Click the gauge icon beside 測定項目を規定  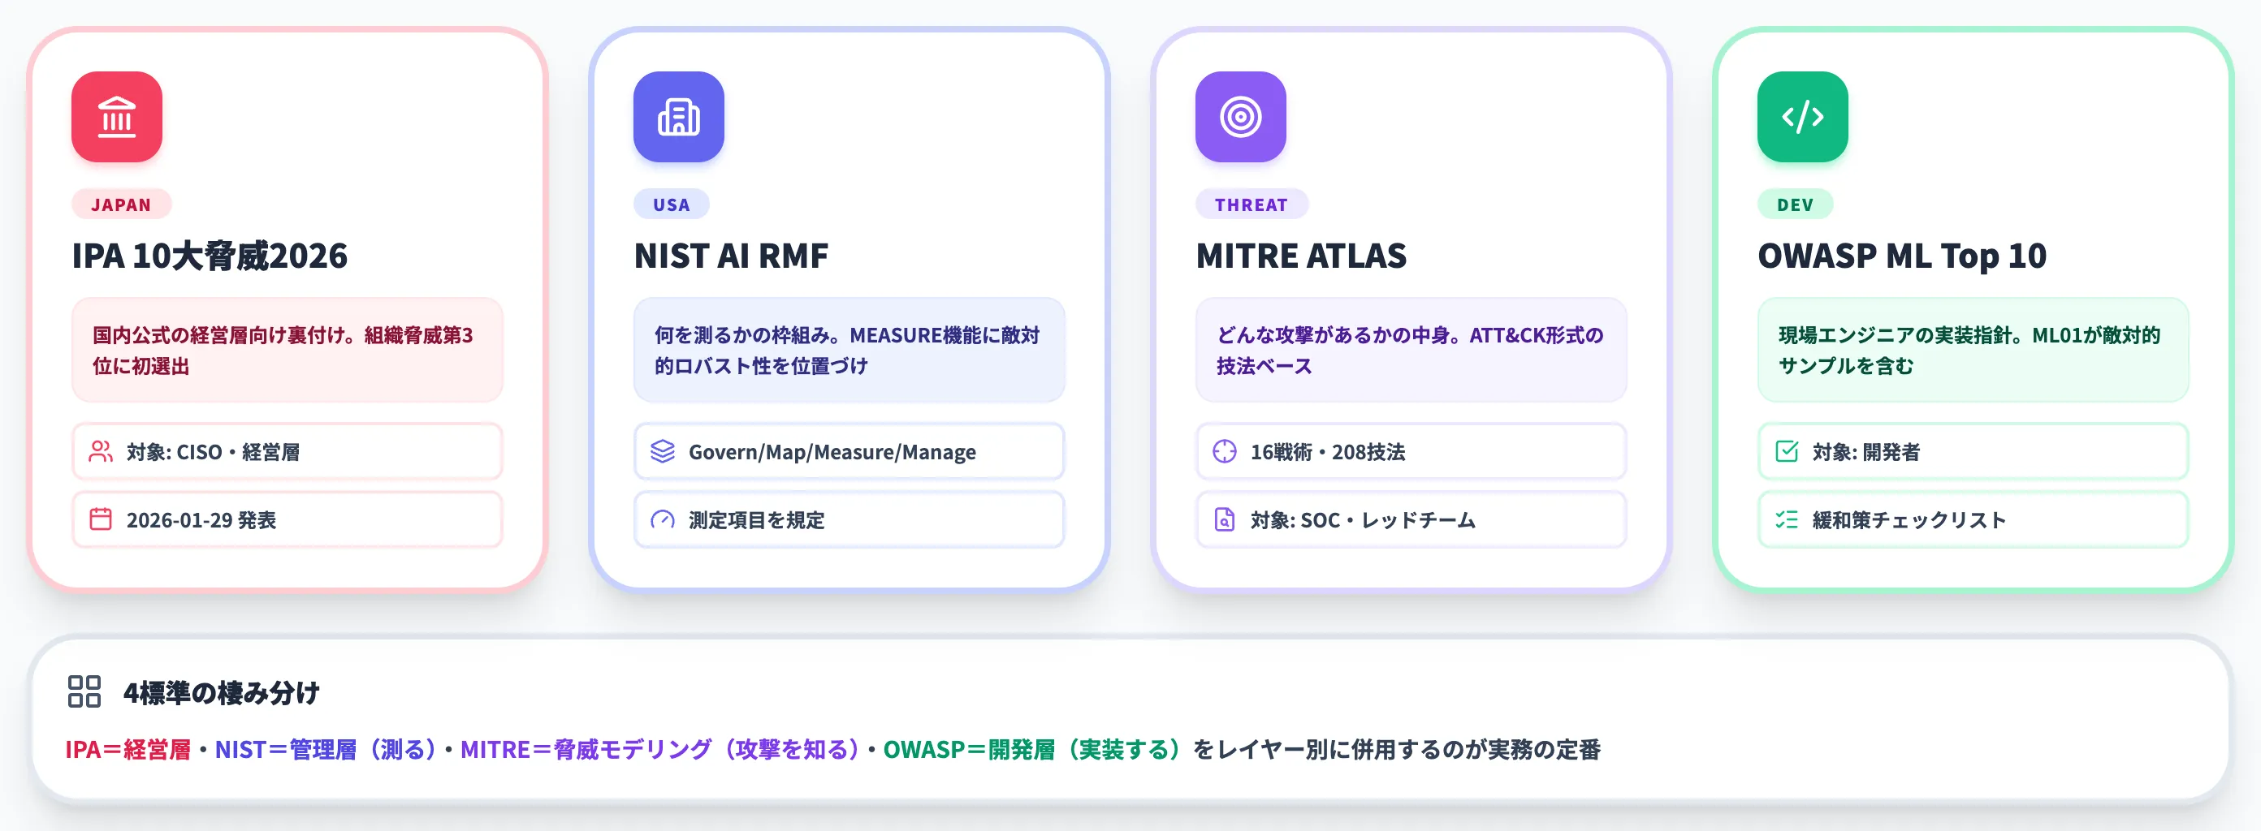pos(663,519)
